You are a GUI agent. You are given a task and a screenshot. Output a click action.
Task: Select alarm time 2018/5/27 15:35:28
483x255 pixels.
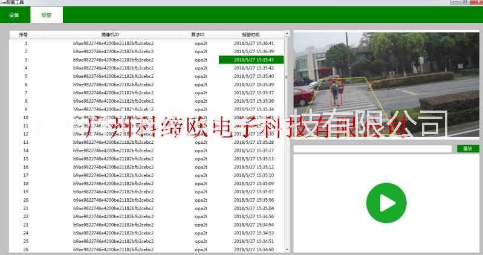253,142
